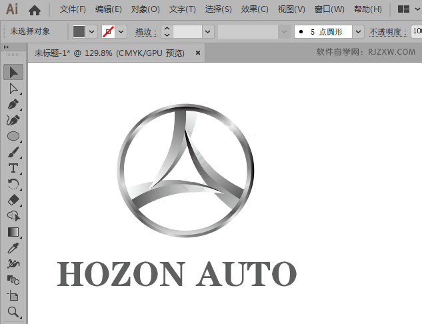Select the Direct Selection tool
The width and height of the screenshot is (422, 324).
click(x=13, y=89)
